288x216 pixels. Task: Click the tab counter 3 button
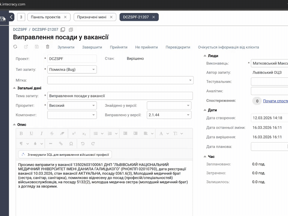[x=21, y=17]
